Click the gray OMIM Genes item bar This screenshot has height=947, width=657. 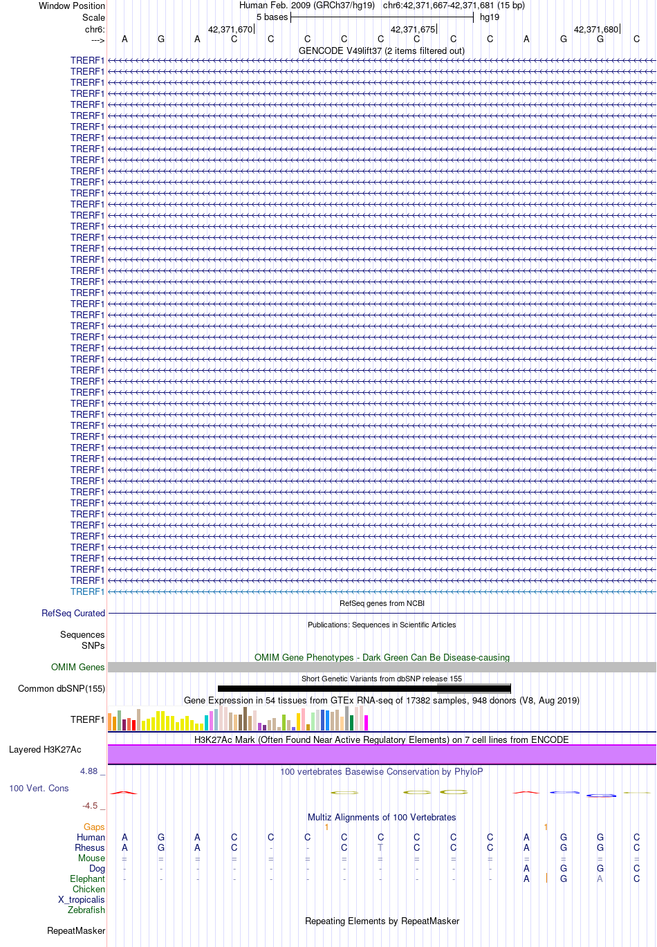pyautogui.click(x=382, y=667)
